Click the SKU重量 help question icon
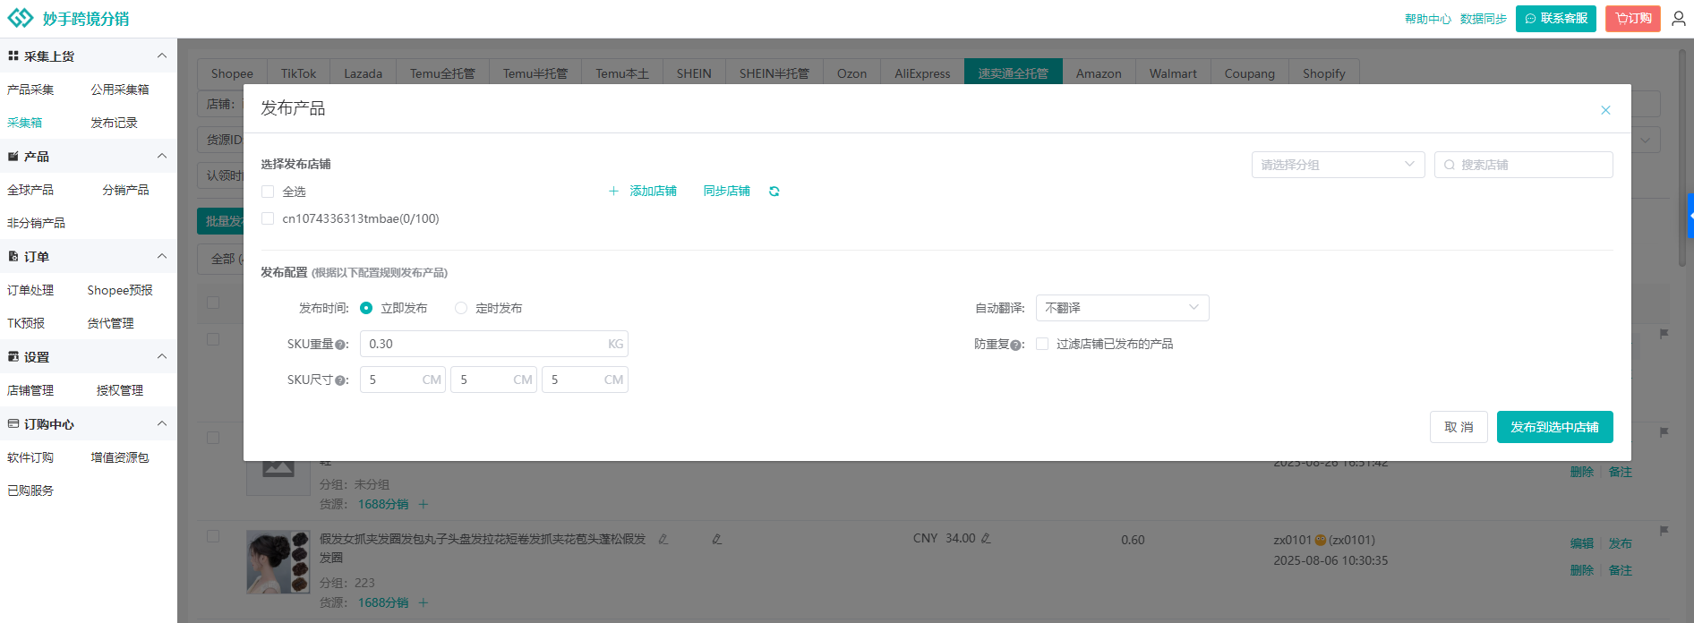Screen dimensions: 1694x623 point(341,345)
